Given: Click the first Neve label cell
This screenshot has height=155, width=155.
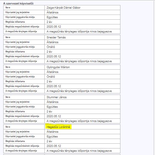Looking at the screenshot, I should point(24,8).
